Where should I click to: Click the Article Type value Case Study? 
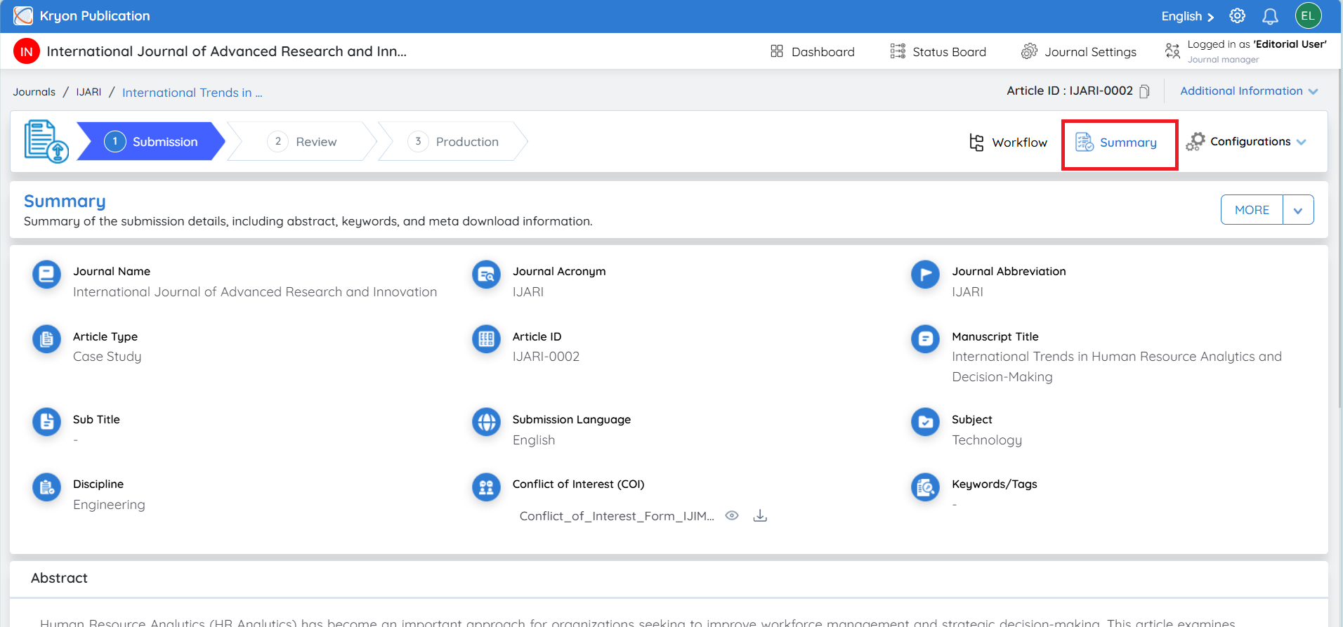tap(107, 357)
